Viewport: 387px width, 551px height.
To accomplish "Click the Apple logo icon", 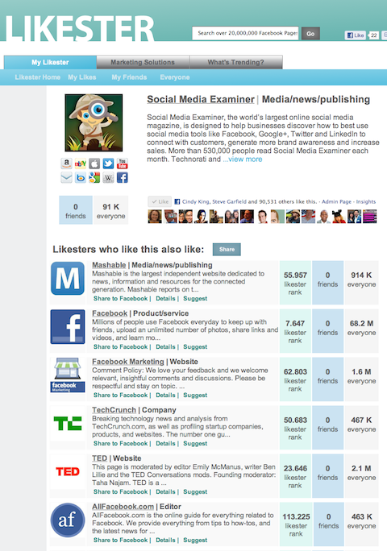I will pyautogui.click(x=94, y=164).
